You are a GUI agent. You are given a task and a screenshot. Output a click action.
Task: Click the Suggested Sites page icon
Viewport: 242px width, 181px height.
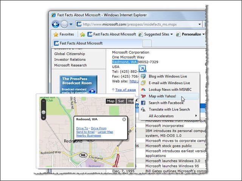coord(140,34)
